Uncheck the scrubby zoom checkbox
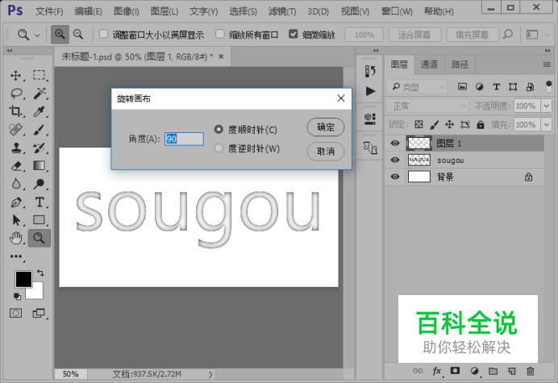This screenshot has height=383, width=558. (294, 34)
